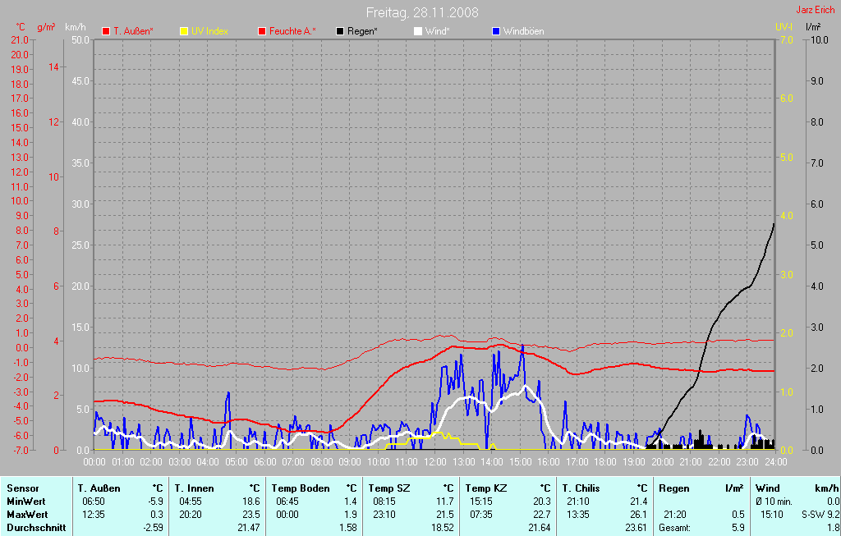Click the T. Innen maximum '23.5'
This screenshot has height=536, width=841.
point(251,515)
